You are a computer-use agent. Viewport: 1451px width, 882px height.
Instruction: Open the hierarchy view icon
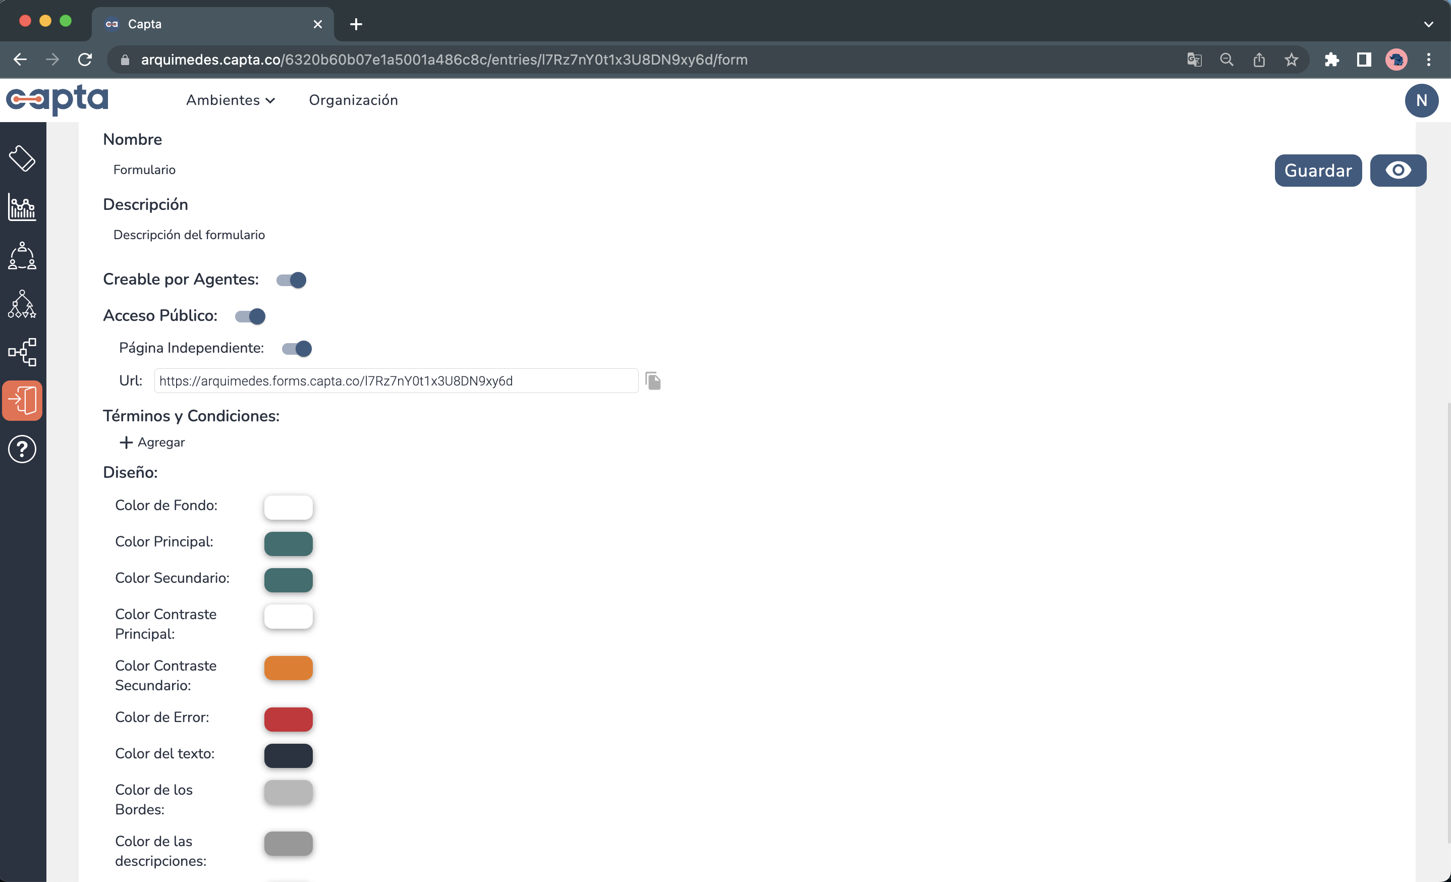click(x=22, y=304)
